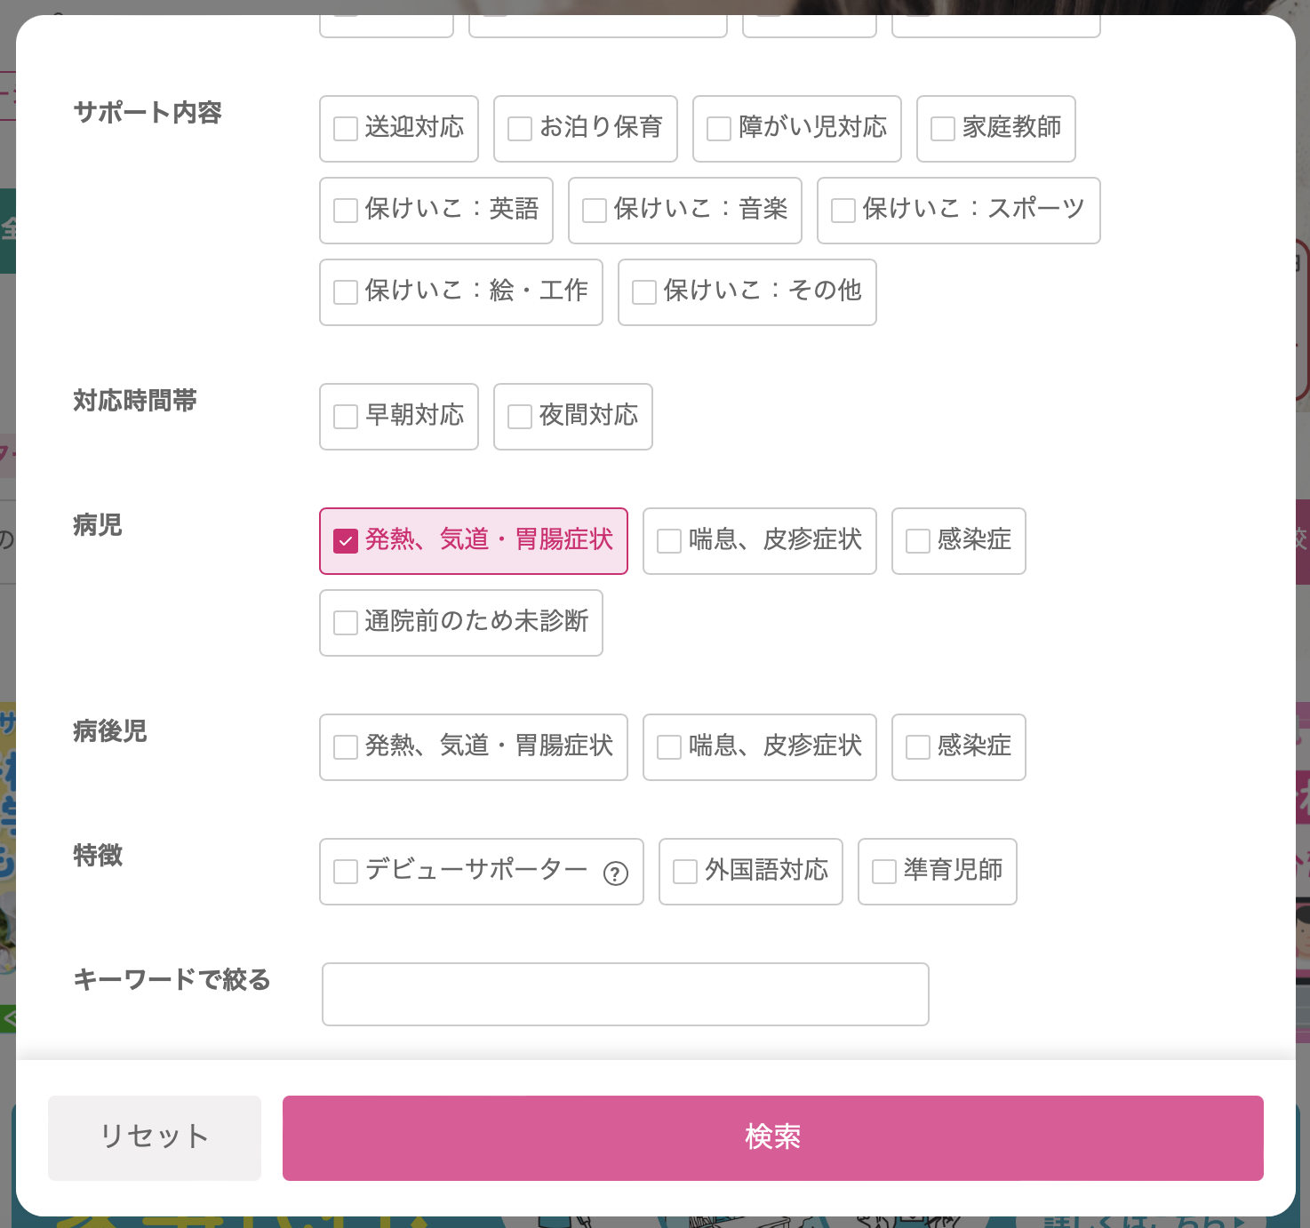This screenshot has height=1228, width=1310.
Task: Uncheck 病児 発熱、気道・胃腸症状 option
Action: click(x=346, y=541)
